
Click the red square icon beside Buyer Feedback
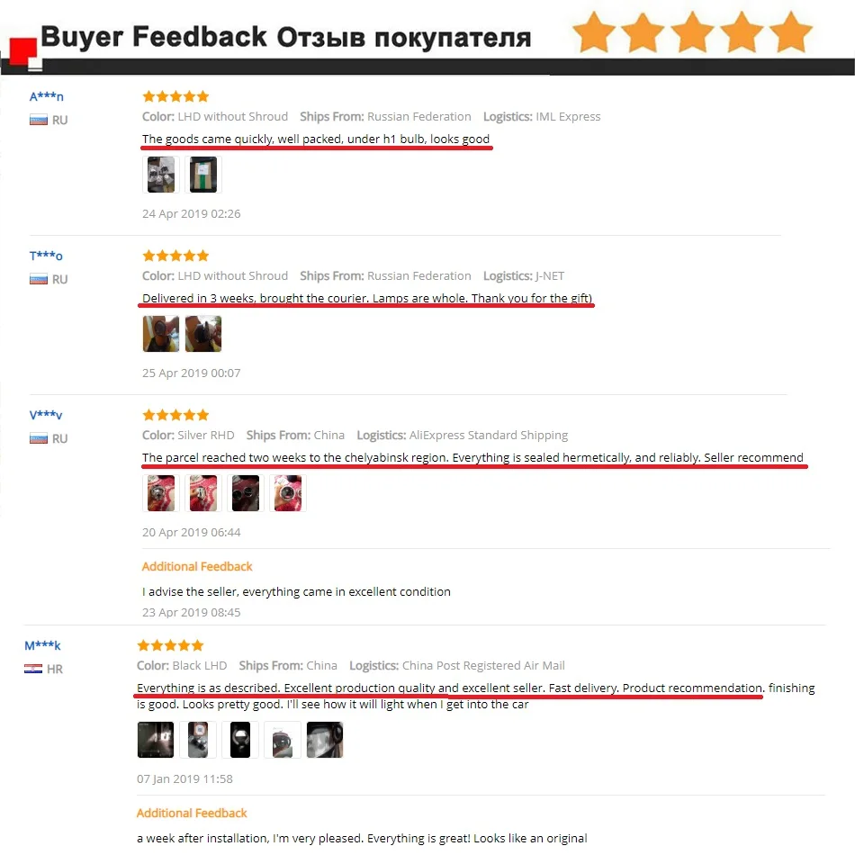click(x=22, y=51)
